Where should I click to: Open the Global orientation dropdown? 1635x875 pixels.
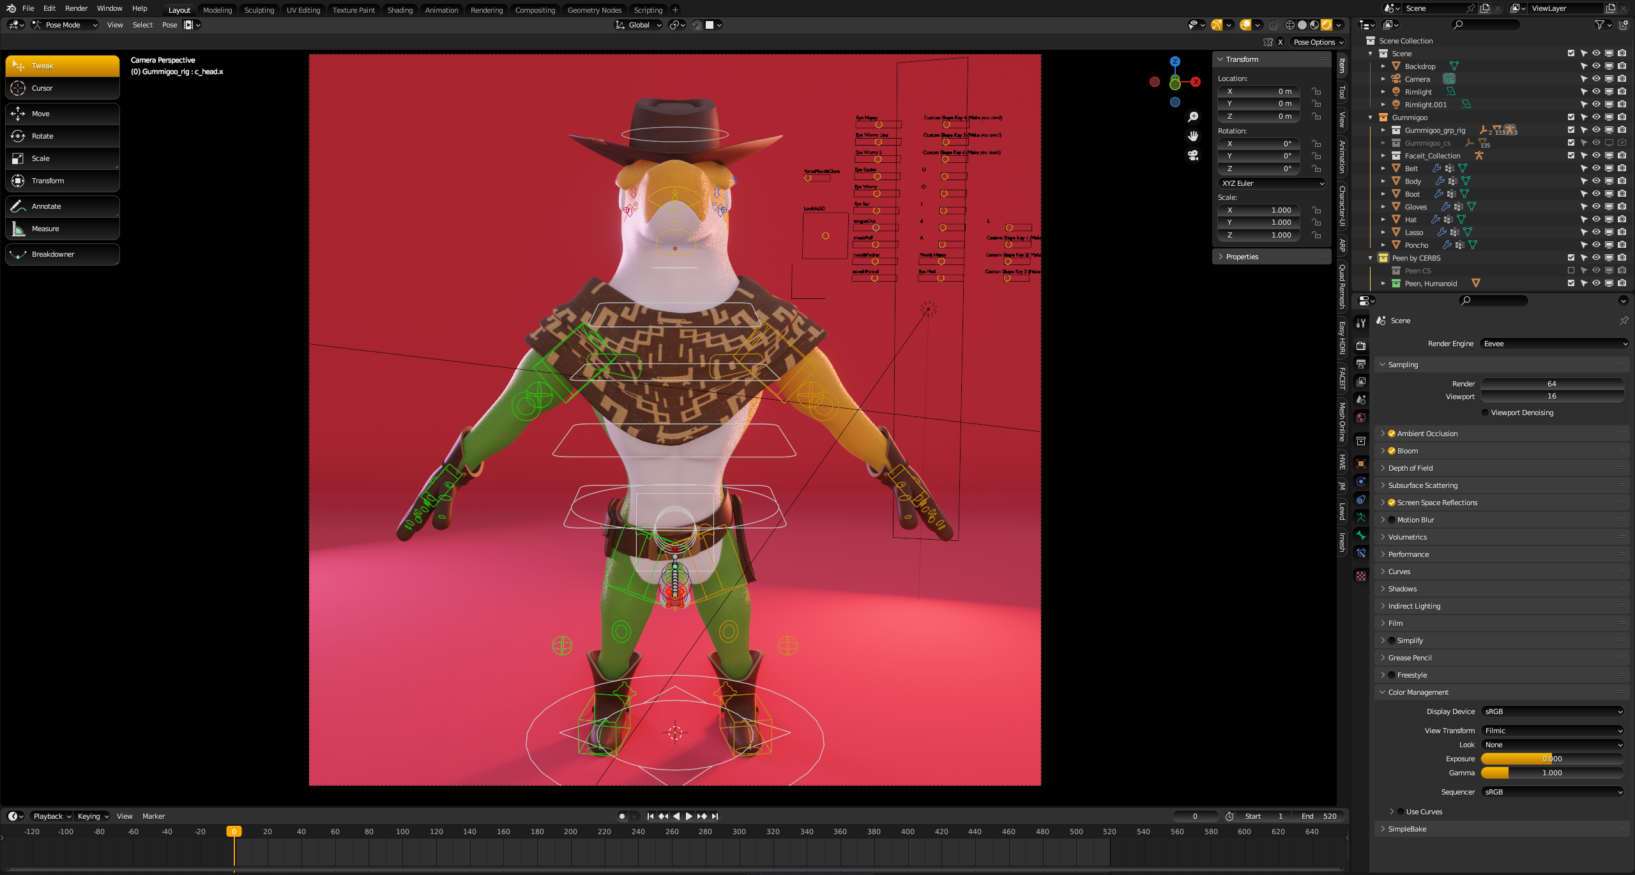638,25
